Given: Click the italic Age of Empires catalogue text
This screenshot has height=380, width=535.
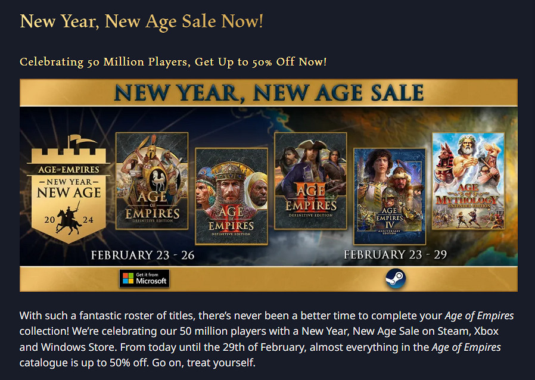Looking at the screenshot, I should 465,347.
